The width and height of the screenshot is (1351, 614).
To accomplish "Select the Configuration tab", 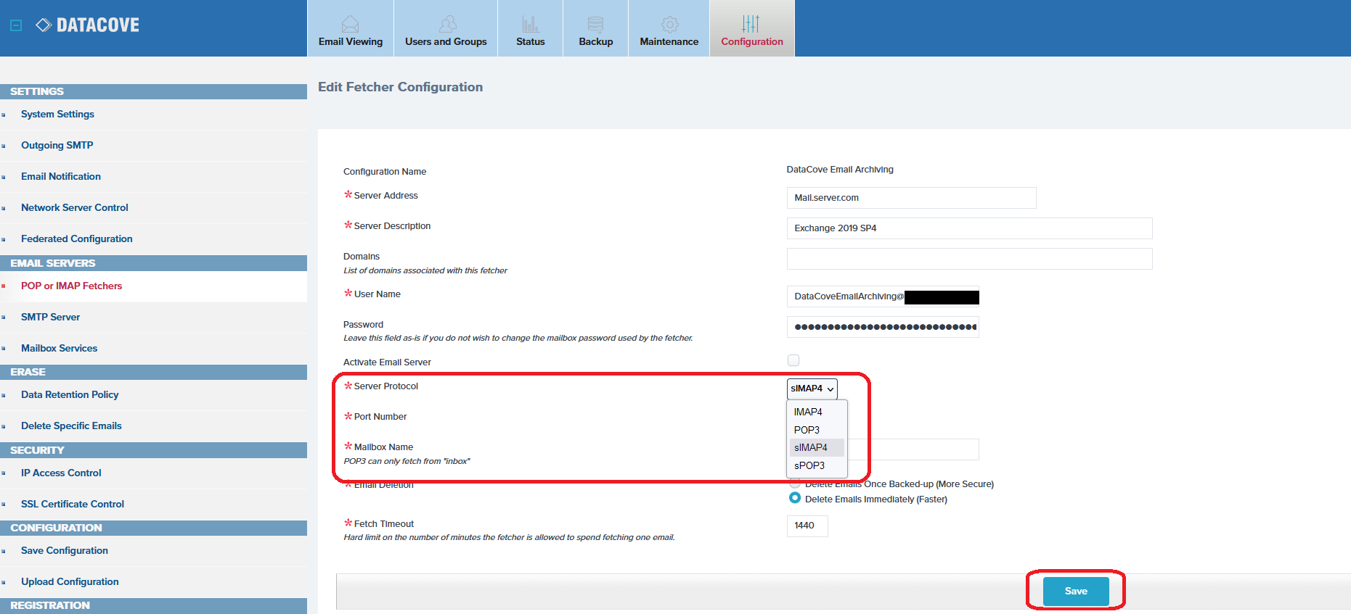I will [x=752, y=28].
